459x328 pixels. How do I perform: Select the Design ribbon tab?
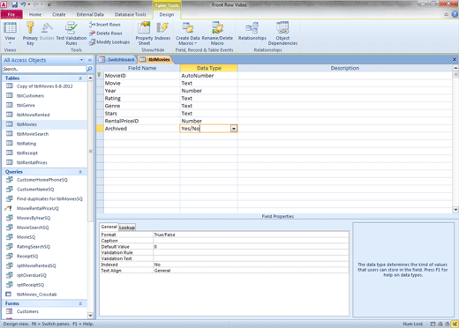pyautogui.click(x=167, y=14)
